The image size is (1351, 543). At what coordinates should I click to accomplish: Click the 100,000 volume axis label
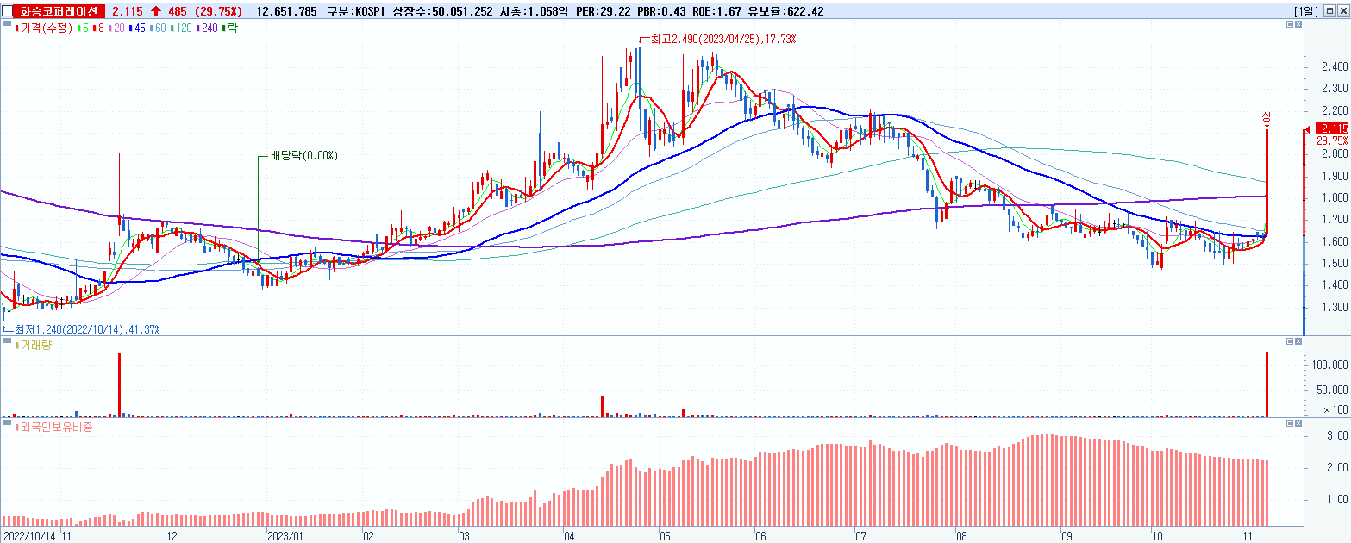pyautogui.click(x=1330, y=365)
